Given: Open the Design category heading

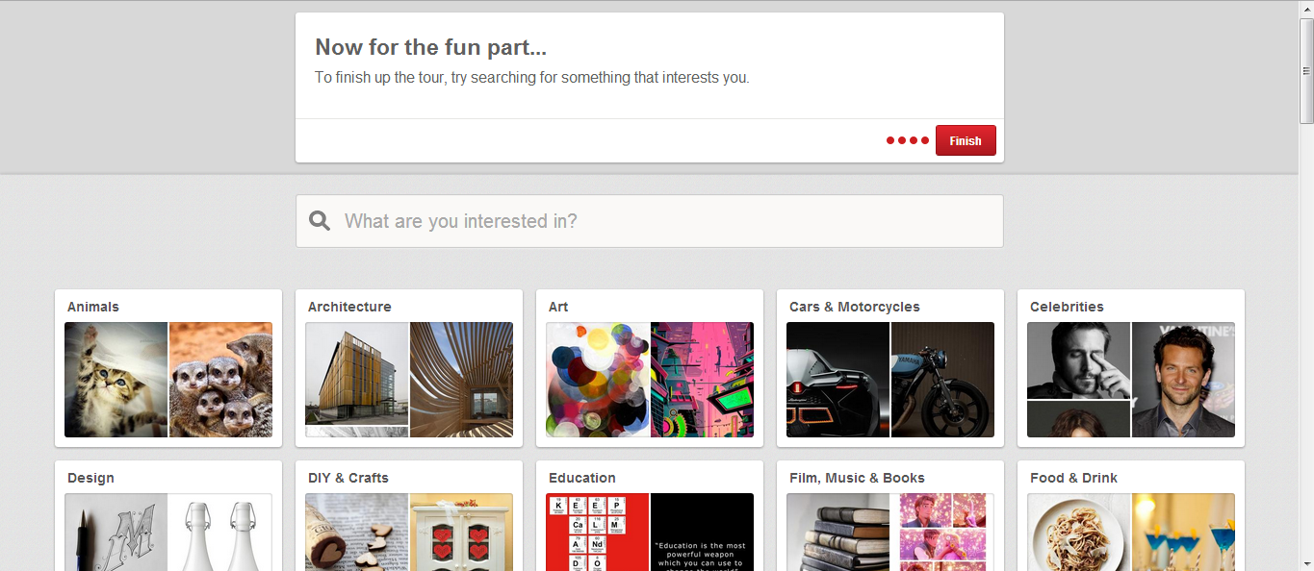Looking at the screenshot, I should pos(90,478).
